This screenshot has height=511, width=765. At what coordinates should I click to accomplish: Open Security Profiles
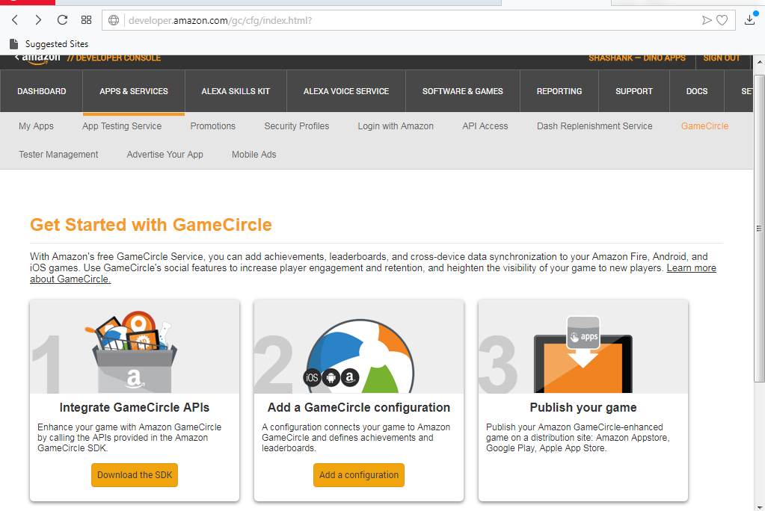coord(296,126)
